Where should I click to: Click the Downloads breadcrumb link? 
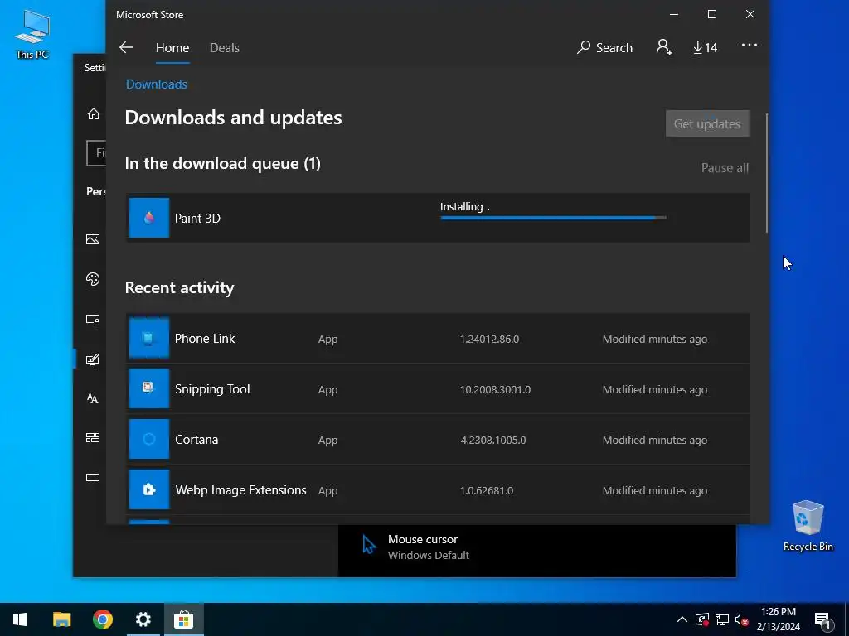click(157, 84)
